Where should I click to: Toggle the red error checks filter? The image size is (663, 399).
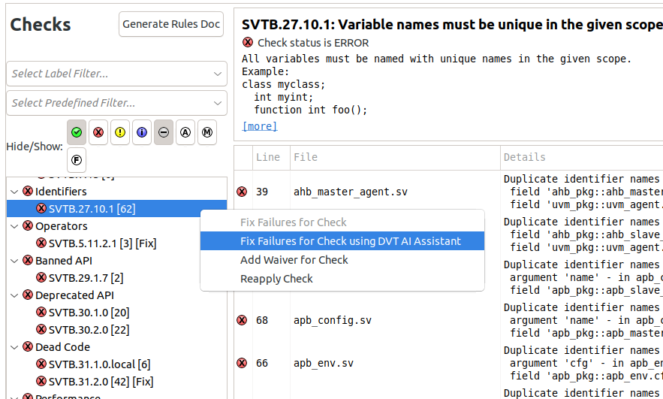(98, 132)
